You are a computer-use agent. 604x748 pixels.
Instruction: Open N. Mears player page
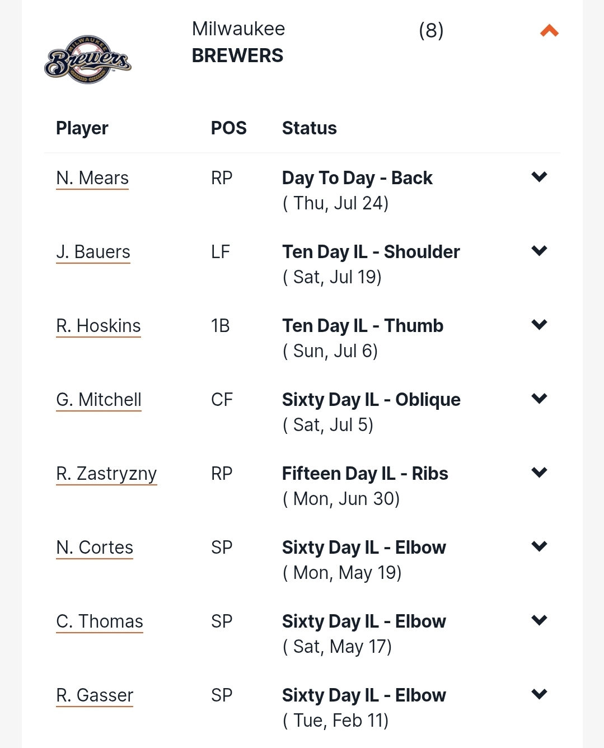point(92,178)
